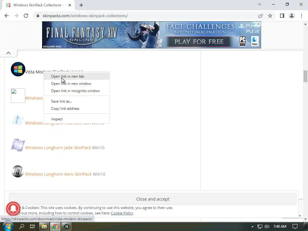The height and width of the screenshot is (231, 308).
Task: Switch to Chrome on taskbar
Action: pyautogui.click(x=55, y=226)
